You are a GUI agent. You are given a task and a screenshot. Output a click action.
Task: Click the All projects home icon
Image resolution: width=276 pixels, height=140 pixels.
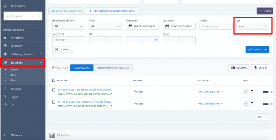click(x=5, y=6)
